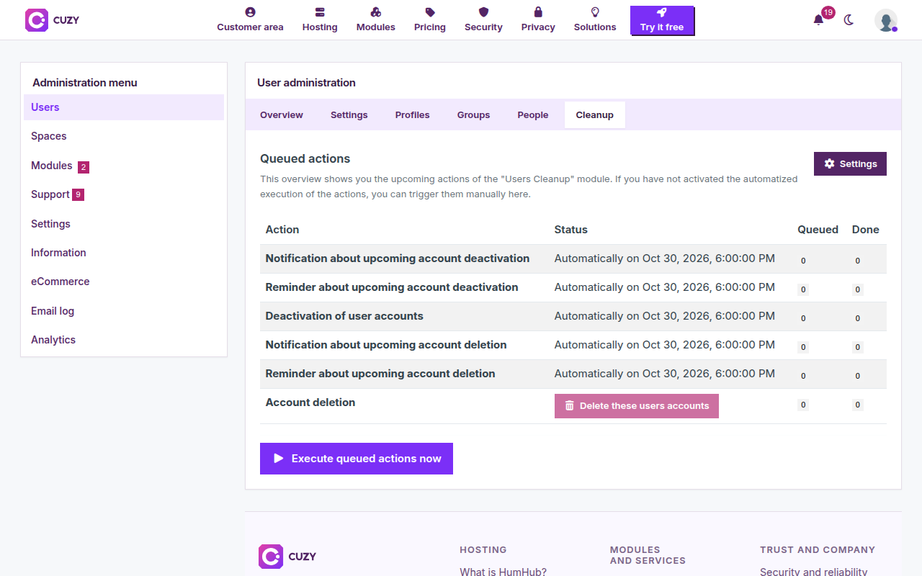Viewport: 922px width, 576px height.
Task: Toggle dark mode with the moon icon
Action: click(x=849, y=20)
